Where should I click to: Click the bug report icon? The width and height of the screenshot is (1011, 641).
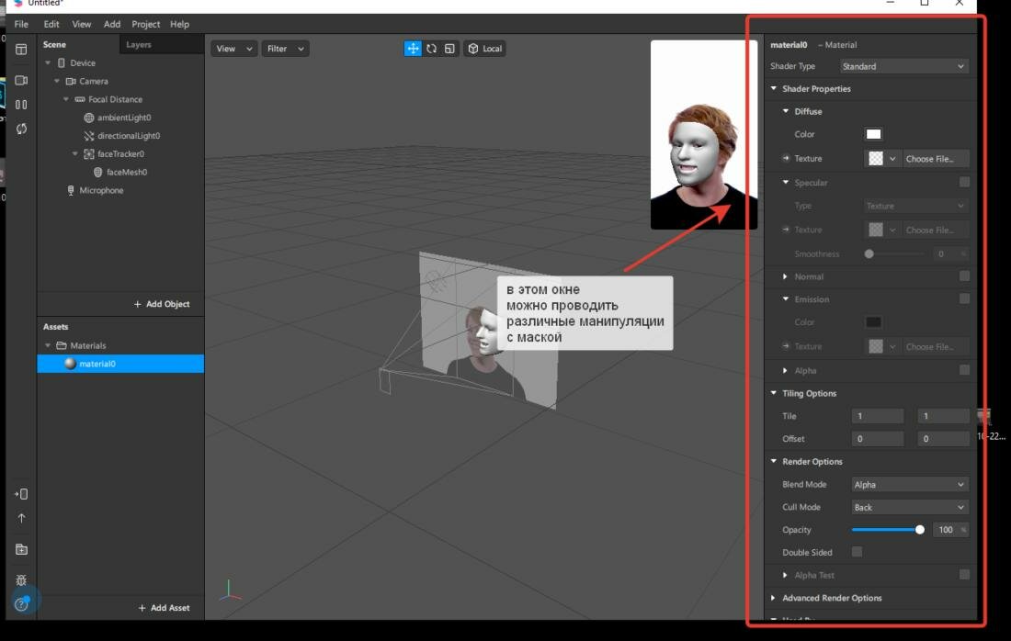21,580
